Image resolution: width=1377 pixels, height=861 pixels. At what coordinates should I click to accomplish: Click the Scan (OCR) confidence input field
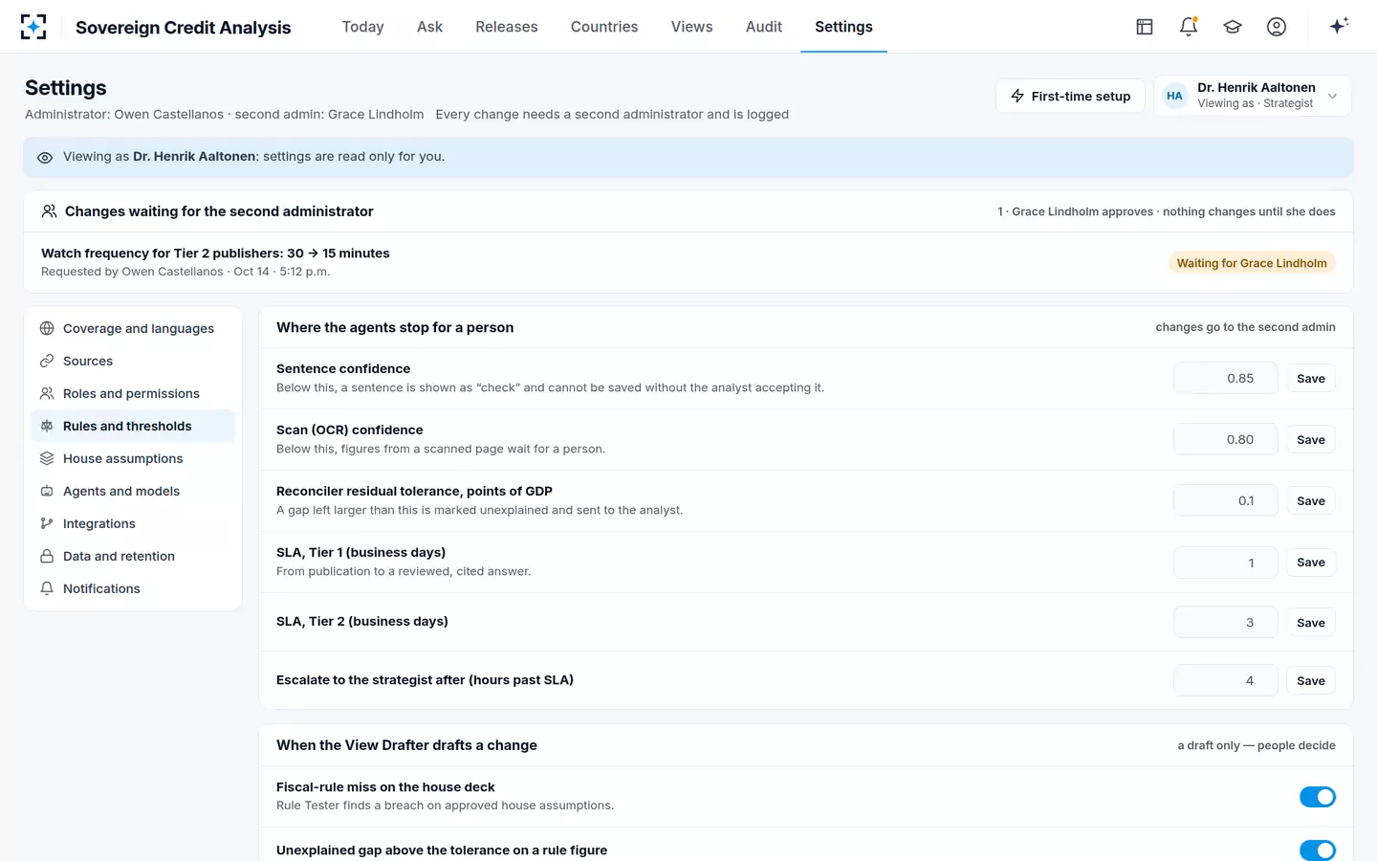click(1225, 439)
